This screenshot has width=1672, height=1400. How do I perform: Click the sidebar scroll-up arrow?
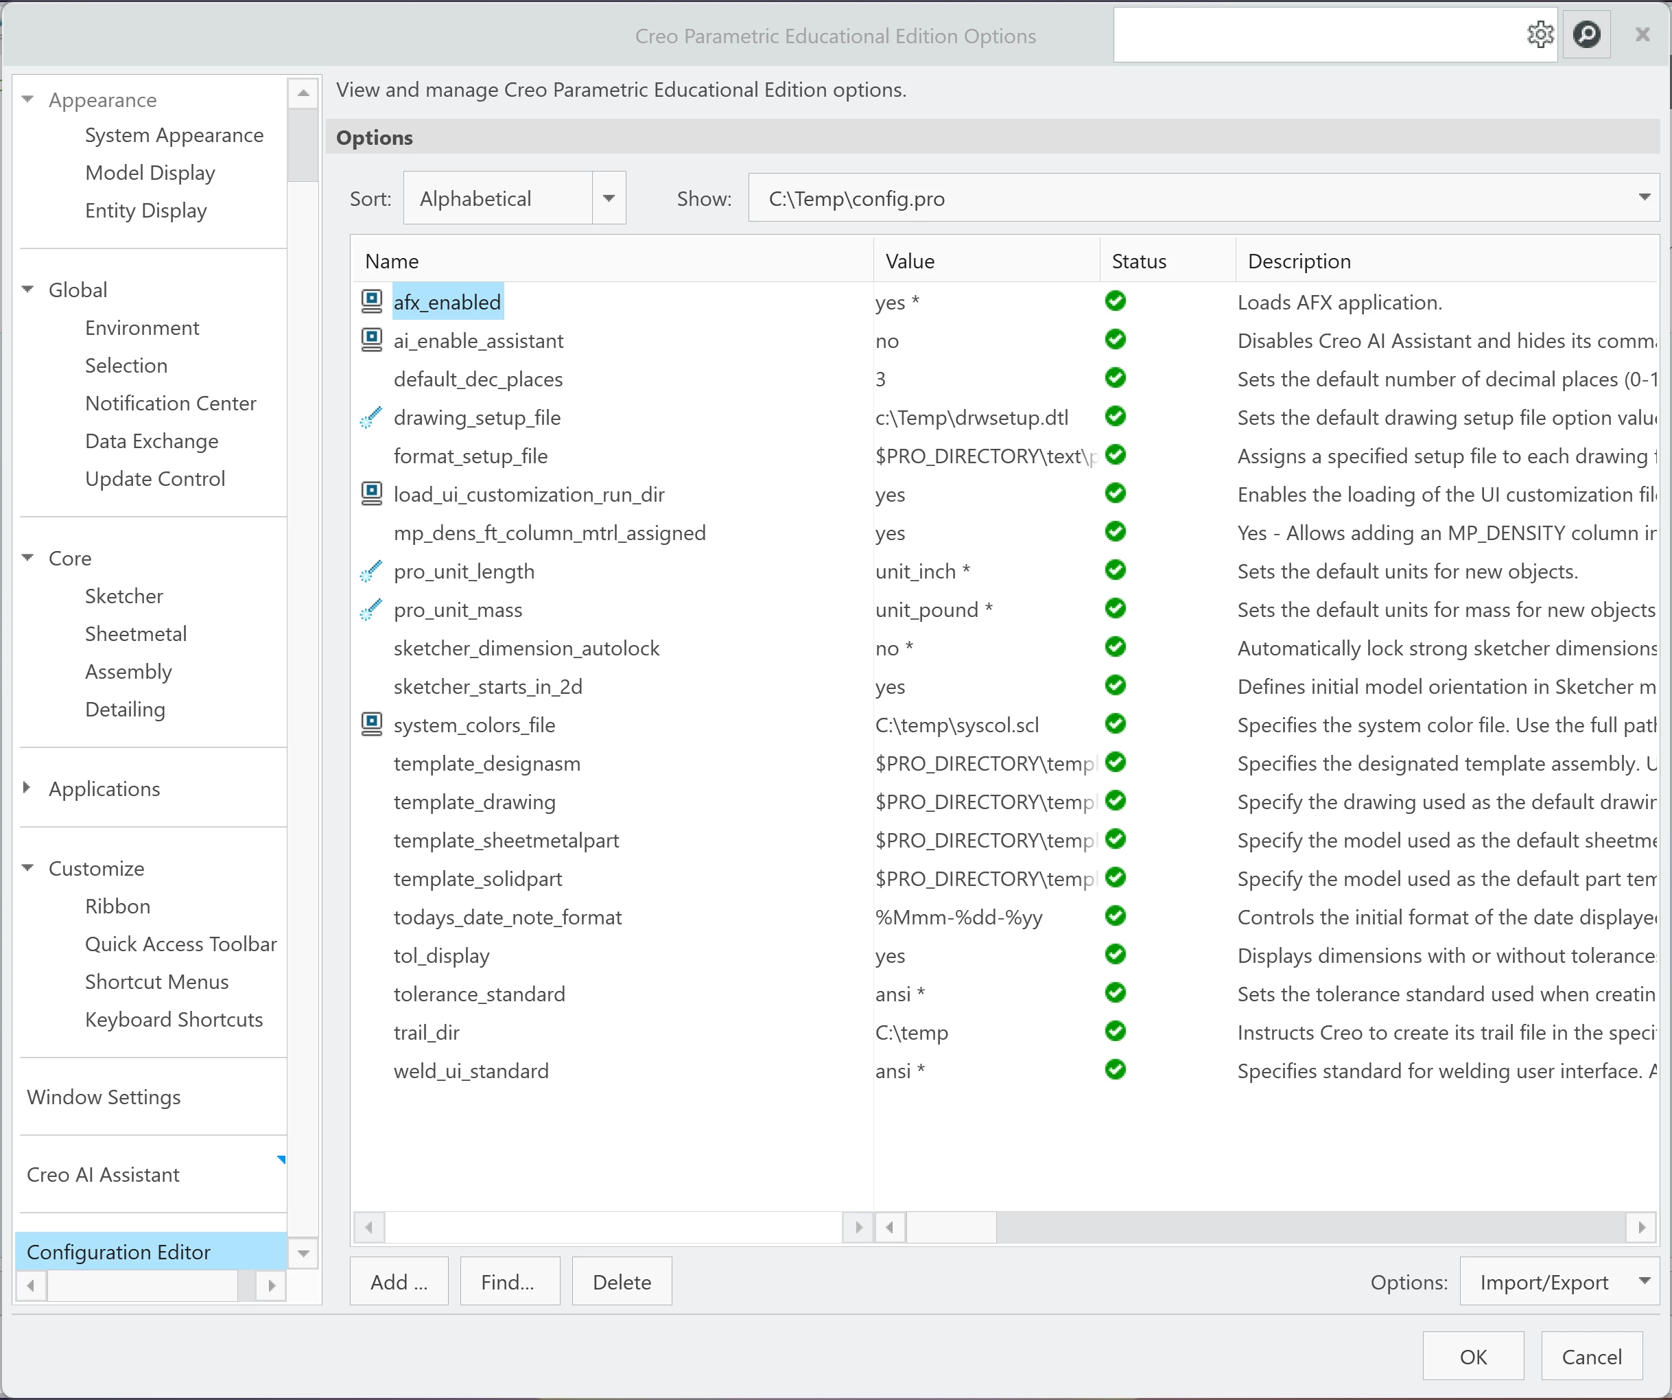303,93
